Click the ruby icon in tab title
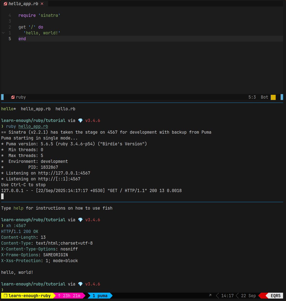This screenshot has width=286, height=301. (x=5, y=4)
